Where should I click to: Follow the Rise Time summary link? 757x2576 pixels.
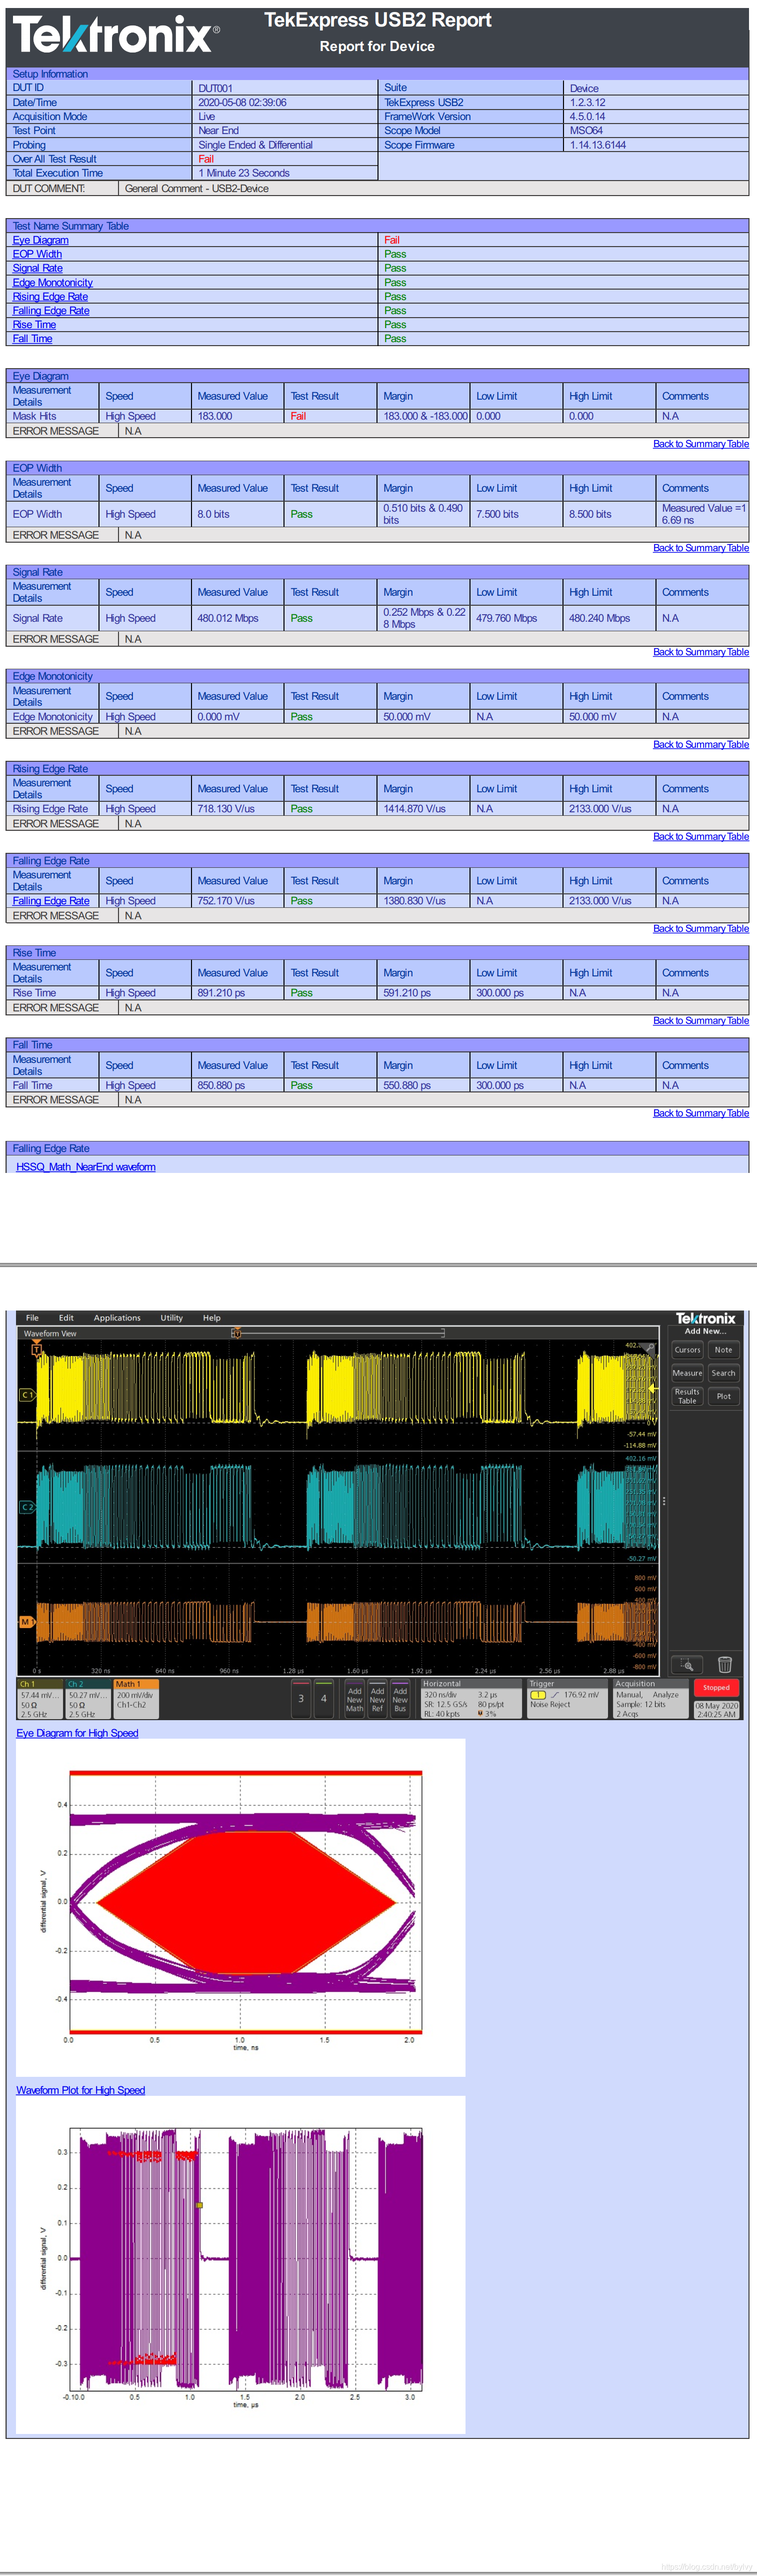34,325
